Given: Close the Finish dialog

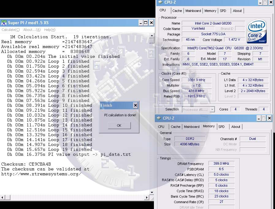Looking at the screenshot, I should [136, 105].
